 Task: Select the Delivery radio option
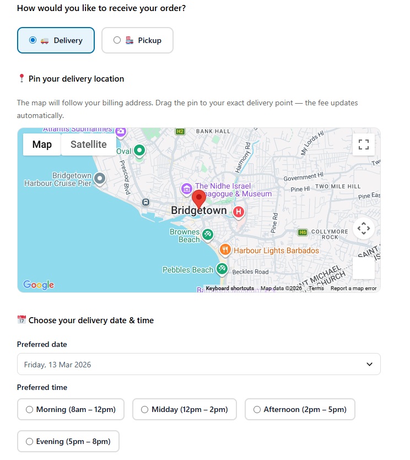[x=33, y=40]
